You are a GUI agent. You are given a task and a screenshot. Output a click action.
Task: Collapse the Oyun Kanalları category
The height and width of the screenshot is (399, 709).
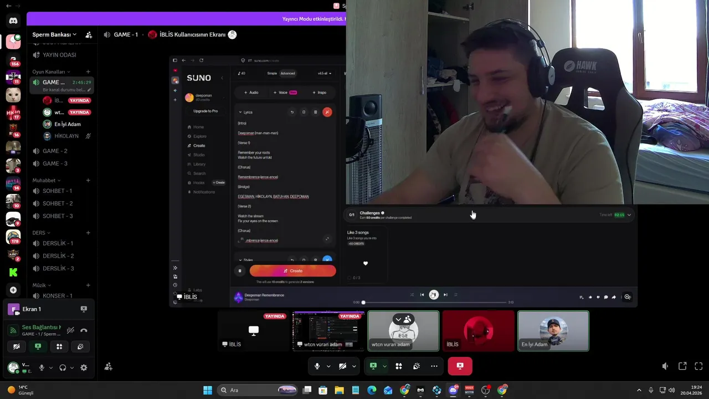(50, 71)
